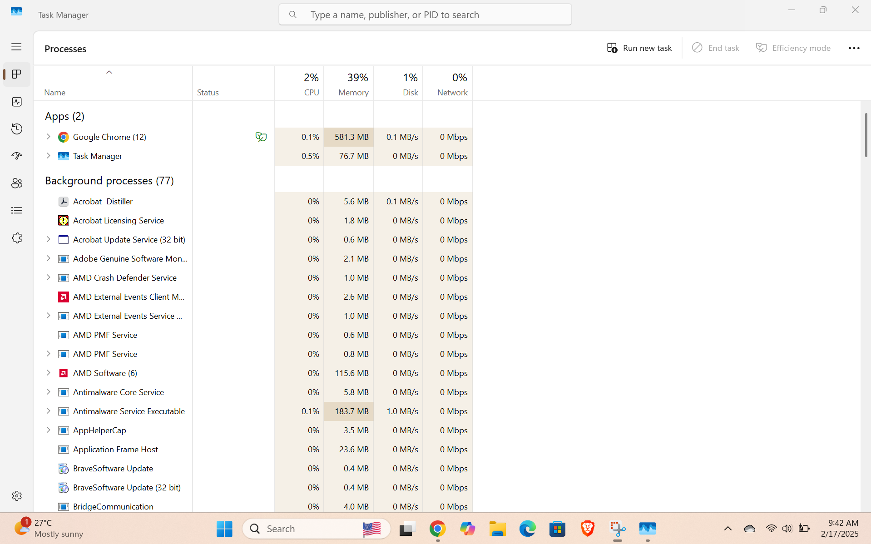Expand the Task Manager process group
The height and width of the screenshot is (544, 871).
point(49,156)
